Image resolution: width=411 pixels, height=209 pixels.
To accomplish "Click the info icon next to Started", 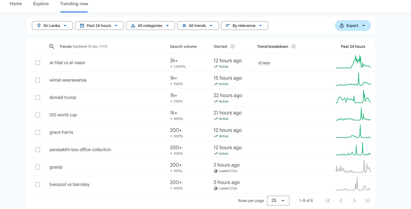I will click(232, 46).
